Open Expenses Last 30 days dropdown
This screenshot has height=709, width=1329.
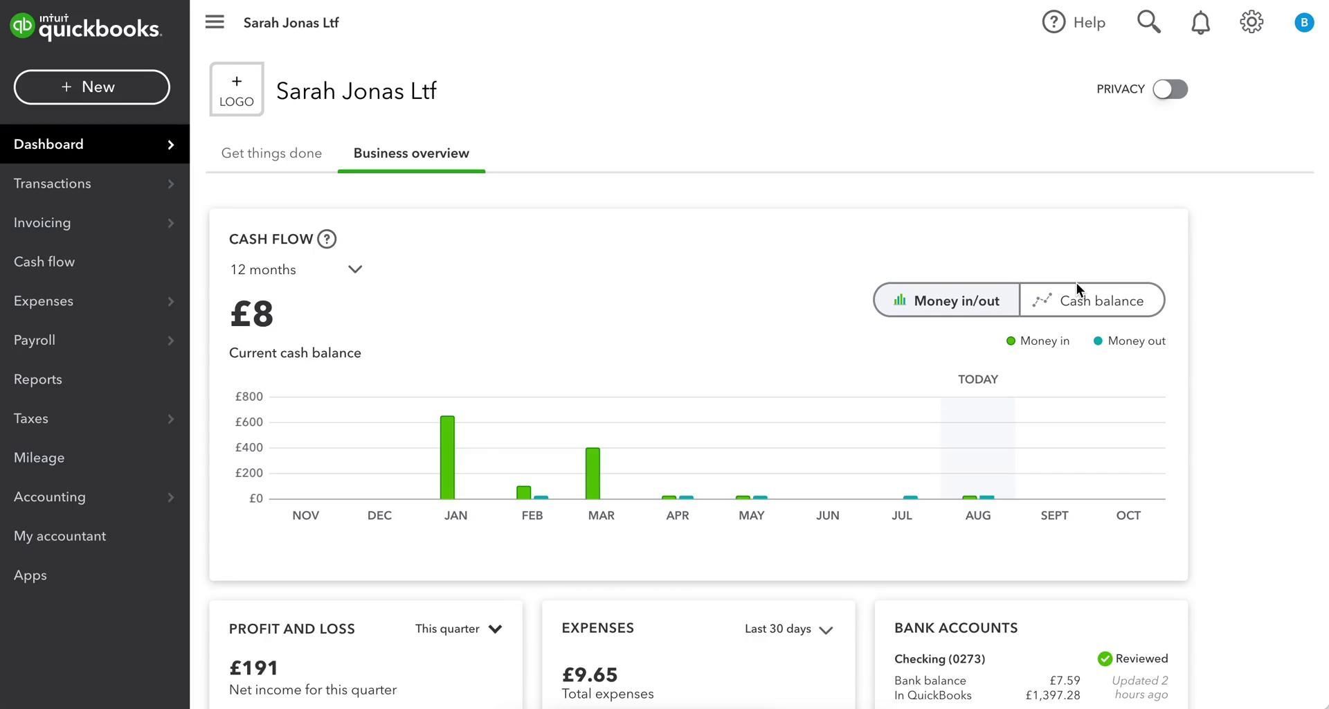(788, 629)
